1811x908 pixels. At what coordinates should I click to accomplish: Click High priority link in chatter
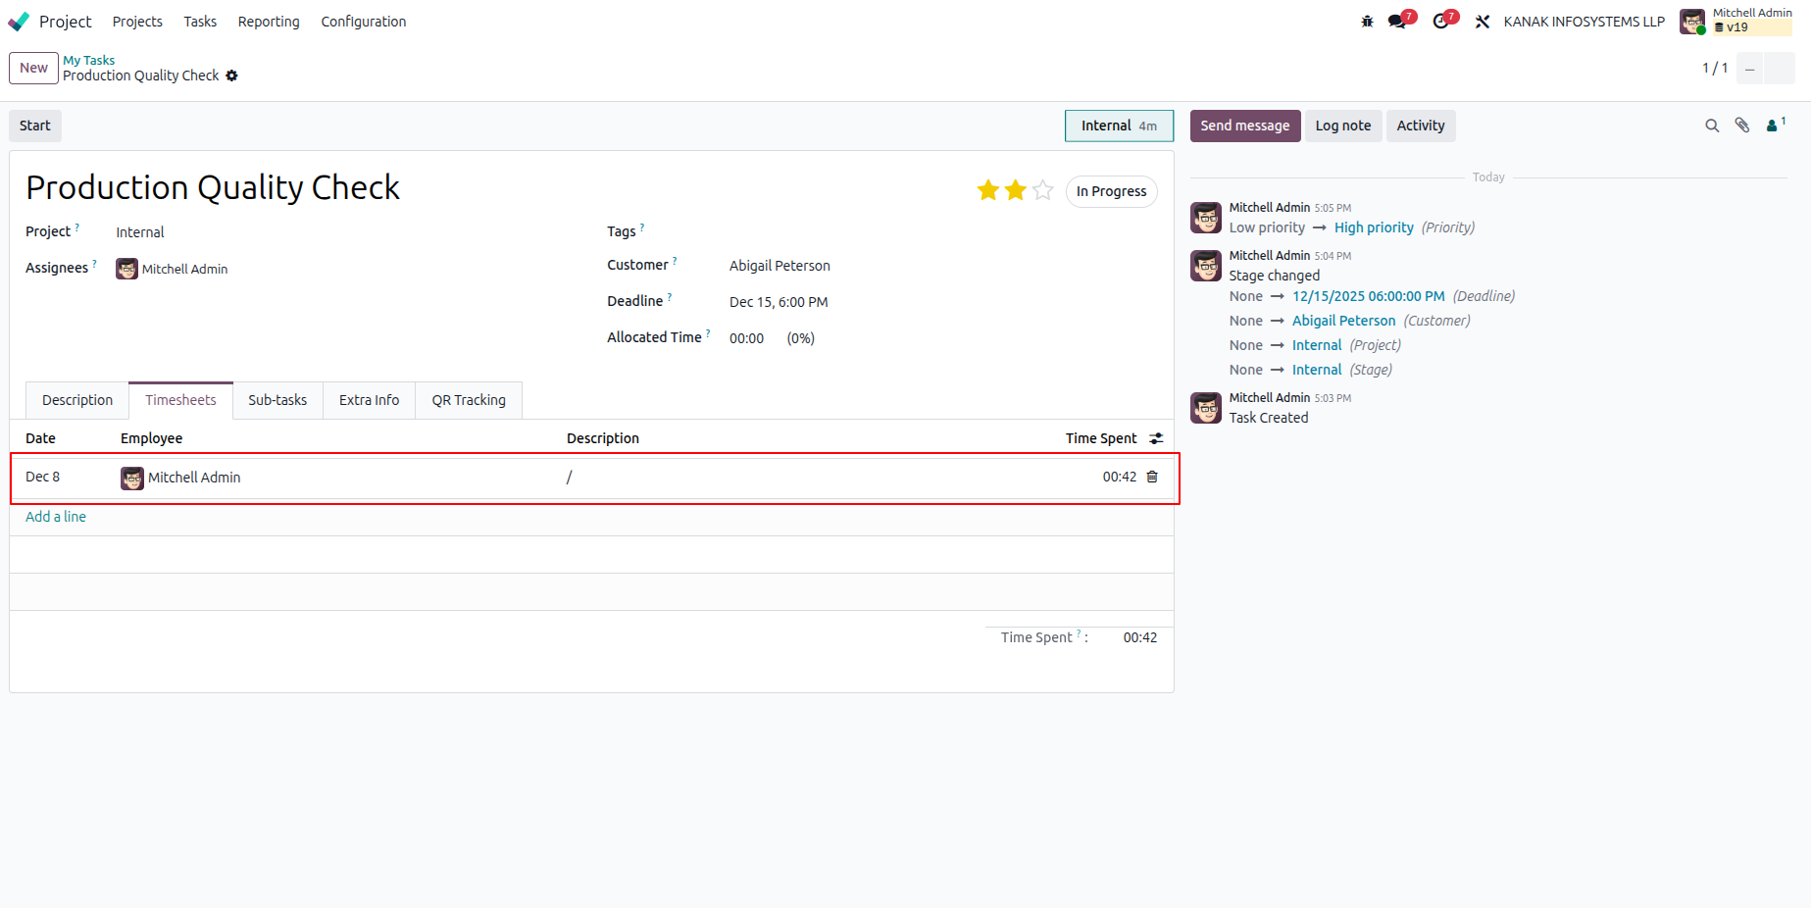[x=1374, y=227]
